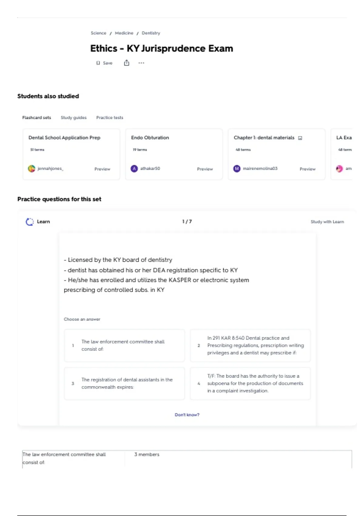Click the share icon next to Save
Screen dimensions: 364x516
tap(126, 63)
